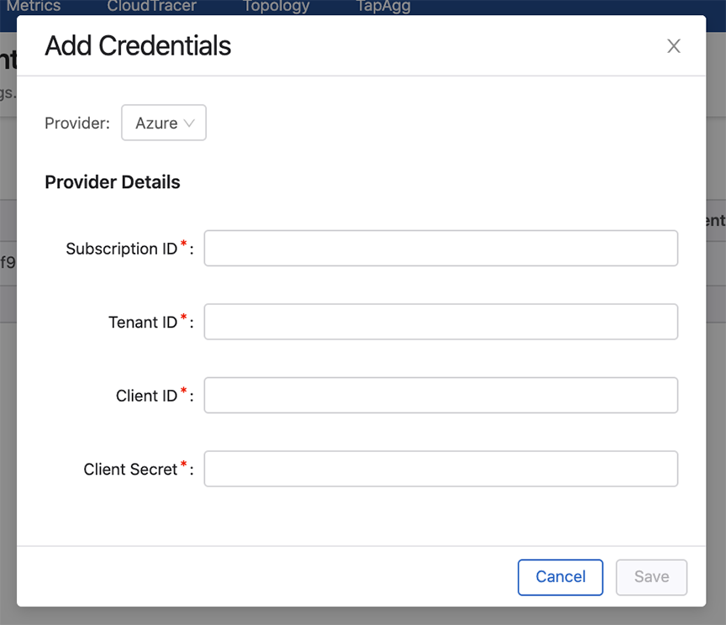Viewport: 726px width, 625px height.
Task: Cancel adding credentials
Action: 560,577
